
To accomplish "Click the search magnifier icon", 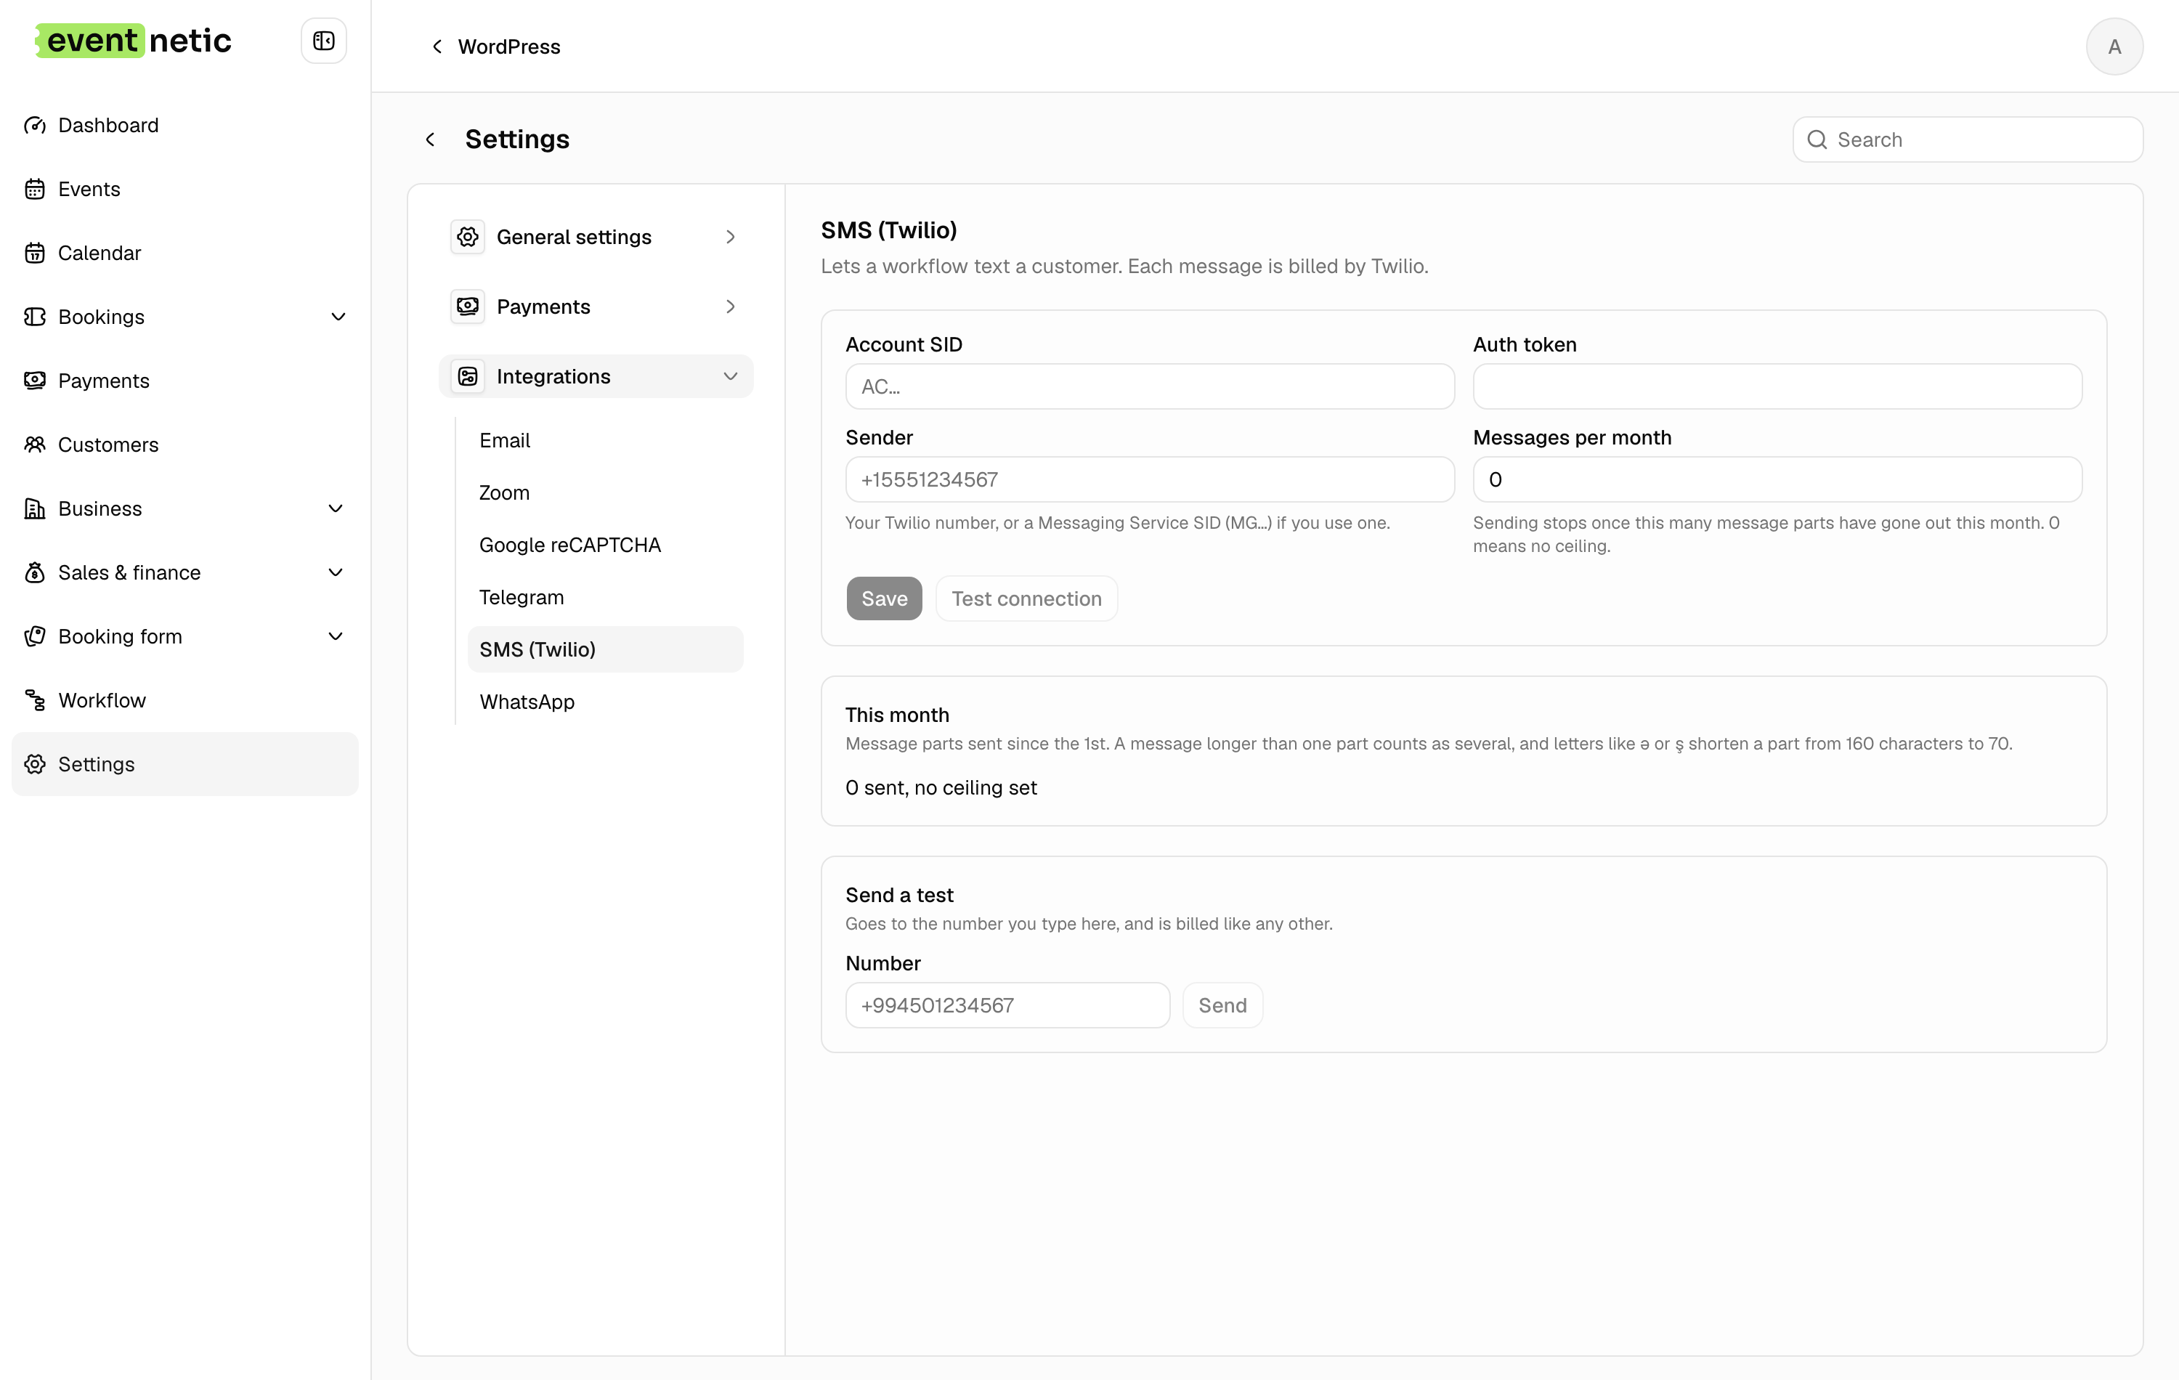I will tap(1817, 139).
